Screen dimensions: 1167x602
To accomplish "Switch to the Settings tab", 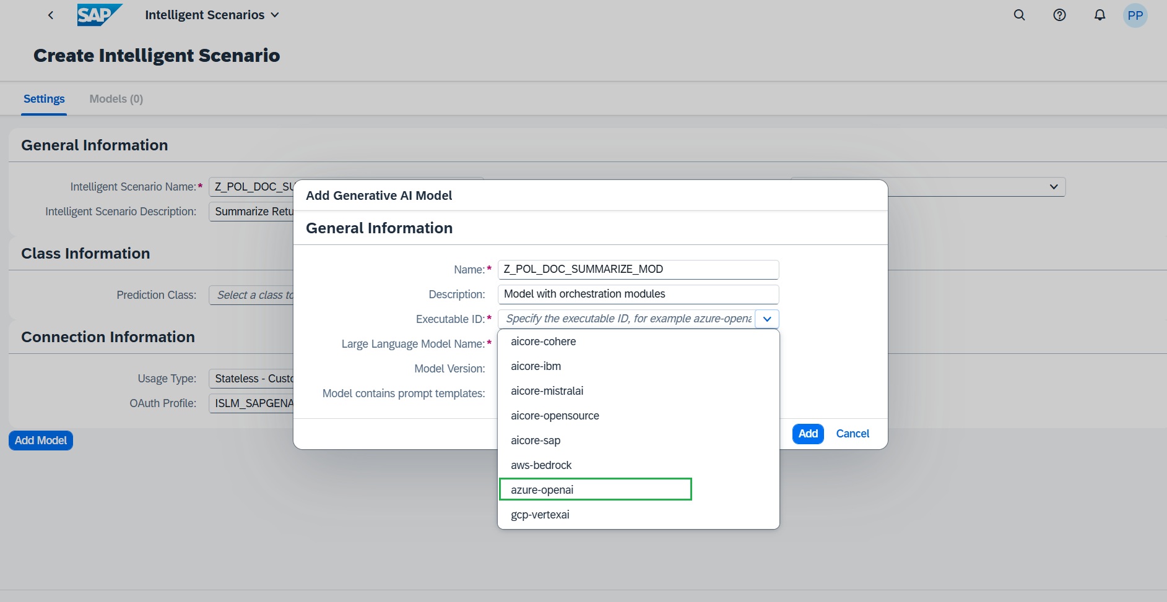I will [44, 99].
